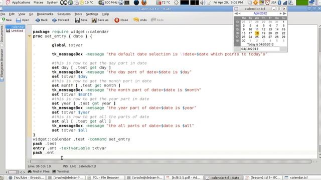Select April 18 in the calendar widget

coord(257,33)
